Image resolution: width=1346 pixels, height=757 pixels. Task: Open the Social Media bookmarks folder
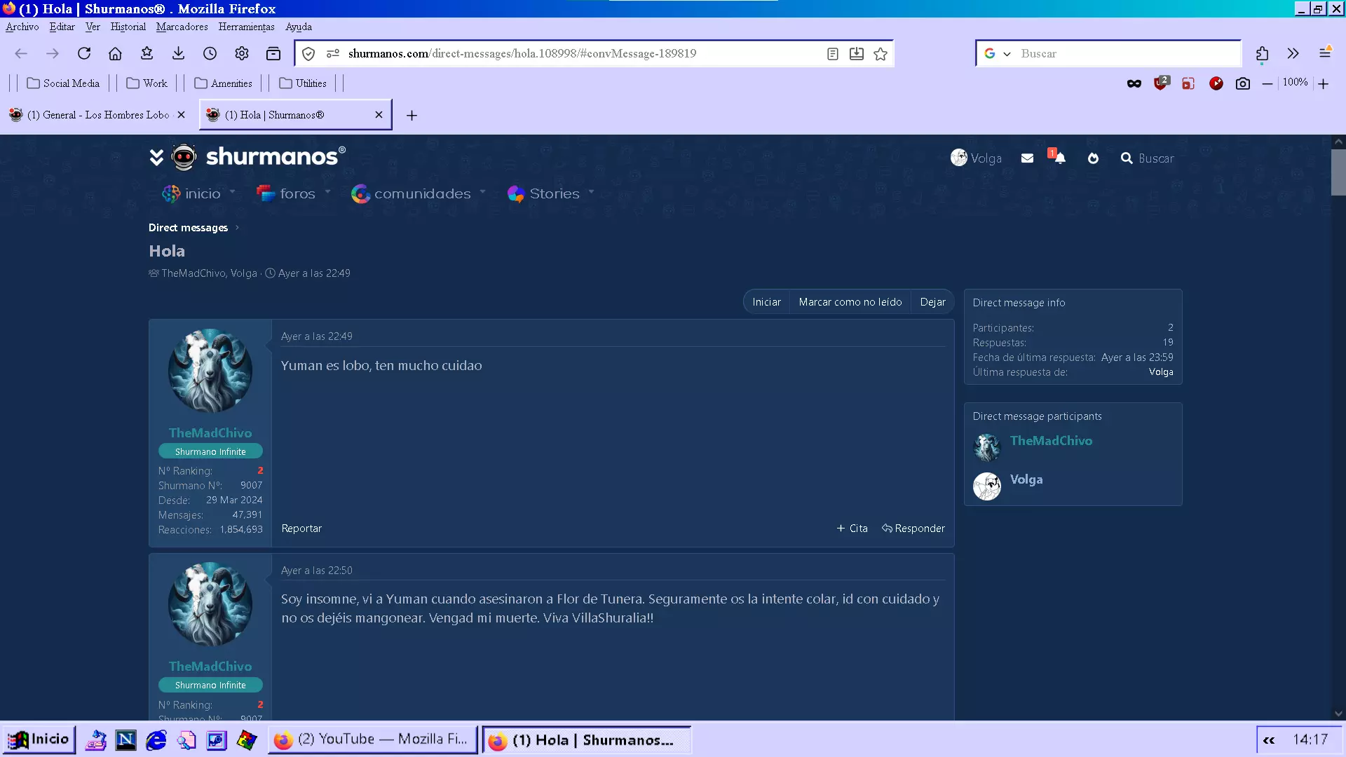point(63,83)
